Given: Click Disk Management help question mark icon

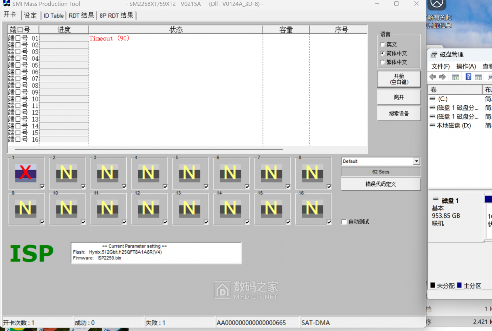Looking at the screenshot, I should (x=468, y=77).
